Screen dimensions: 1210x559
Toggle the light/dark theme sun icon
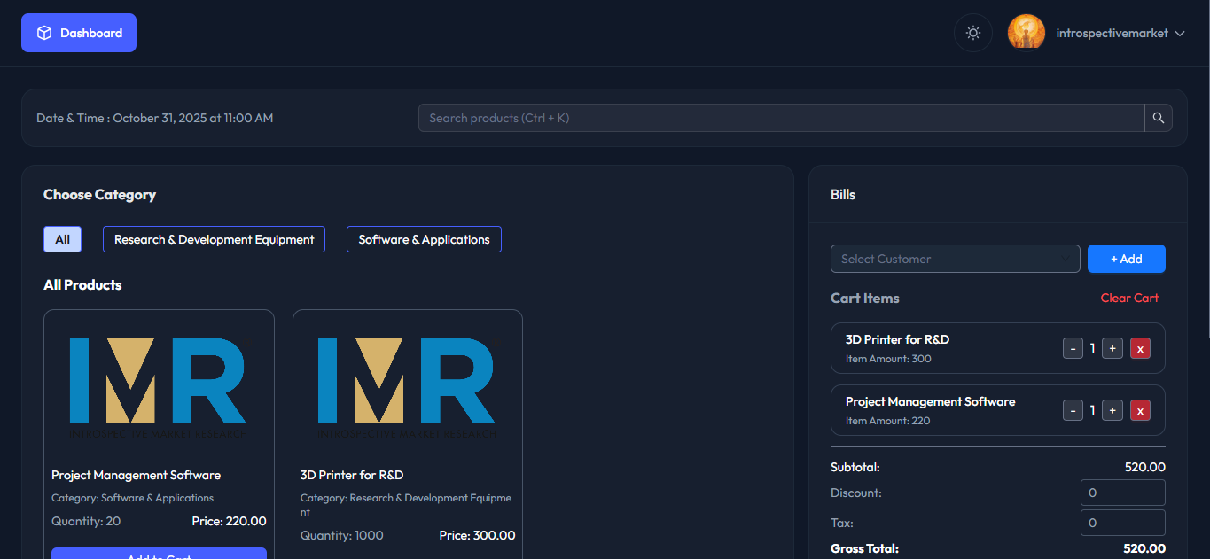[x=972, y=33]
